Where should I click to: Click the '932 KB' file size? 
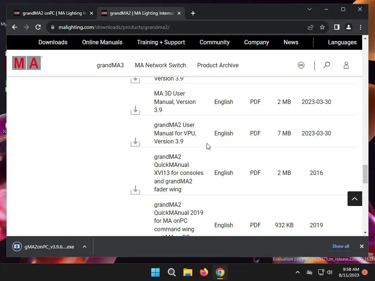284,225
